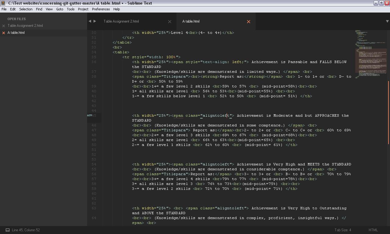
Task: Switch to Table Assignment 2.html tab
Action: click(121, 21)
